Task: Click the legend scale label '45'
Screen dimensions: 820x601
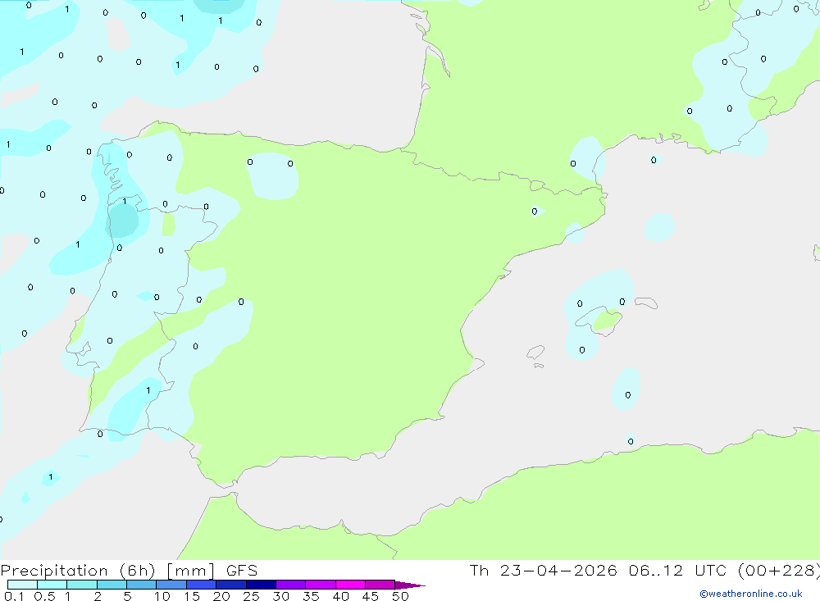Action: pyautogui.click(x=371, y=596)
